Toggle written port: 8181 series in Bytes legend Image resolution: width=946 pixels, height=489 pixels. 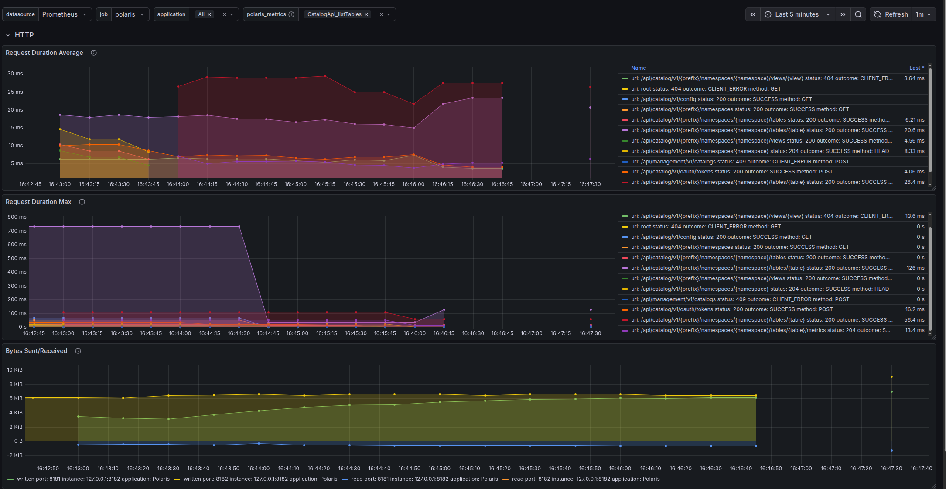89,479
